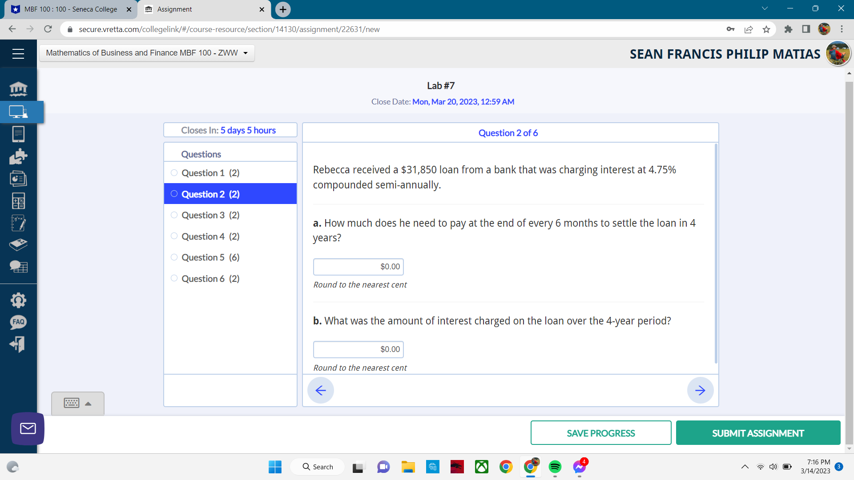
Task: Open the hamburger navigation menu
Action: pos(18,54)
